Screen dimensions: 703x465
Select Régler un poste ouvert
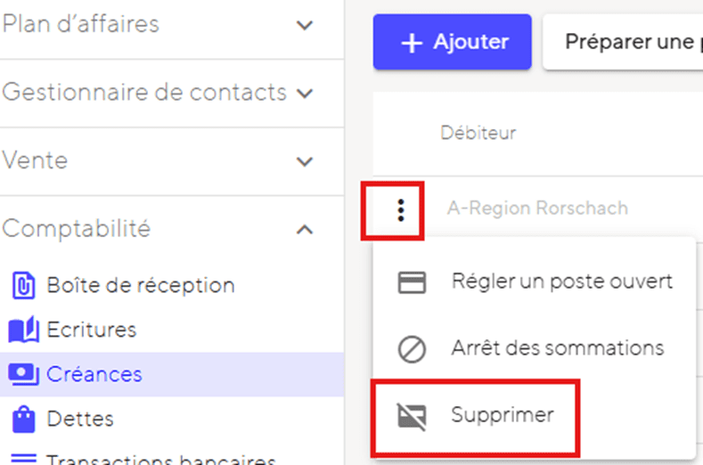click(x=561, y=282)
